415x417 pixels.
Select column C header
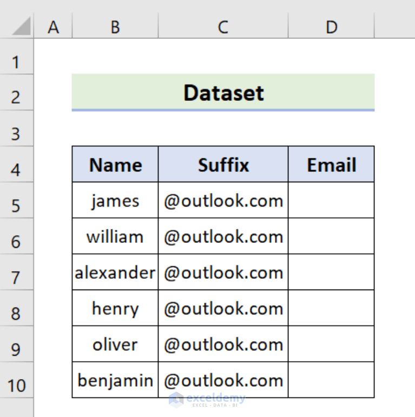tap(223, 27)
